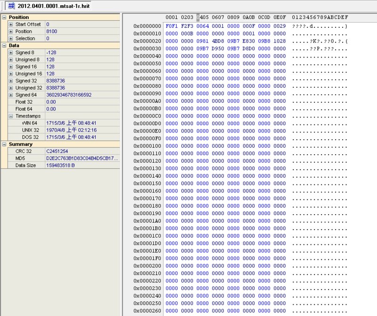Select the Start Offset value 0
377x316 pixels.
48,25
